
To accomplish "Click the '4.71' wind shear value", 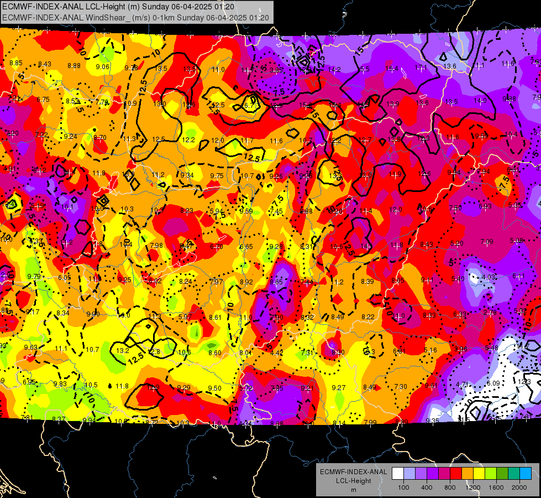I will (463, 385).
